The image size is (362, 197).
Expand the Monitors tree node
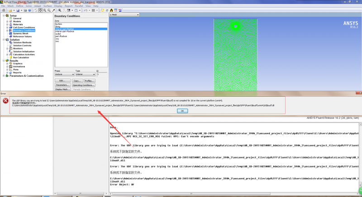point(7,48)
